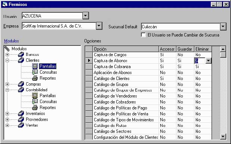Select Configuración del Módulo de Clientes
This screenshot has height=144, width=231.
126,137
